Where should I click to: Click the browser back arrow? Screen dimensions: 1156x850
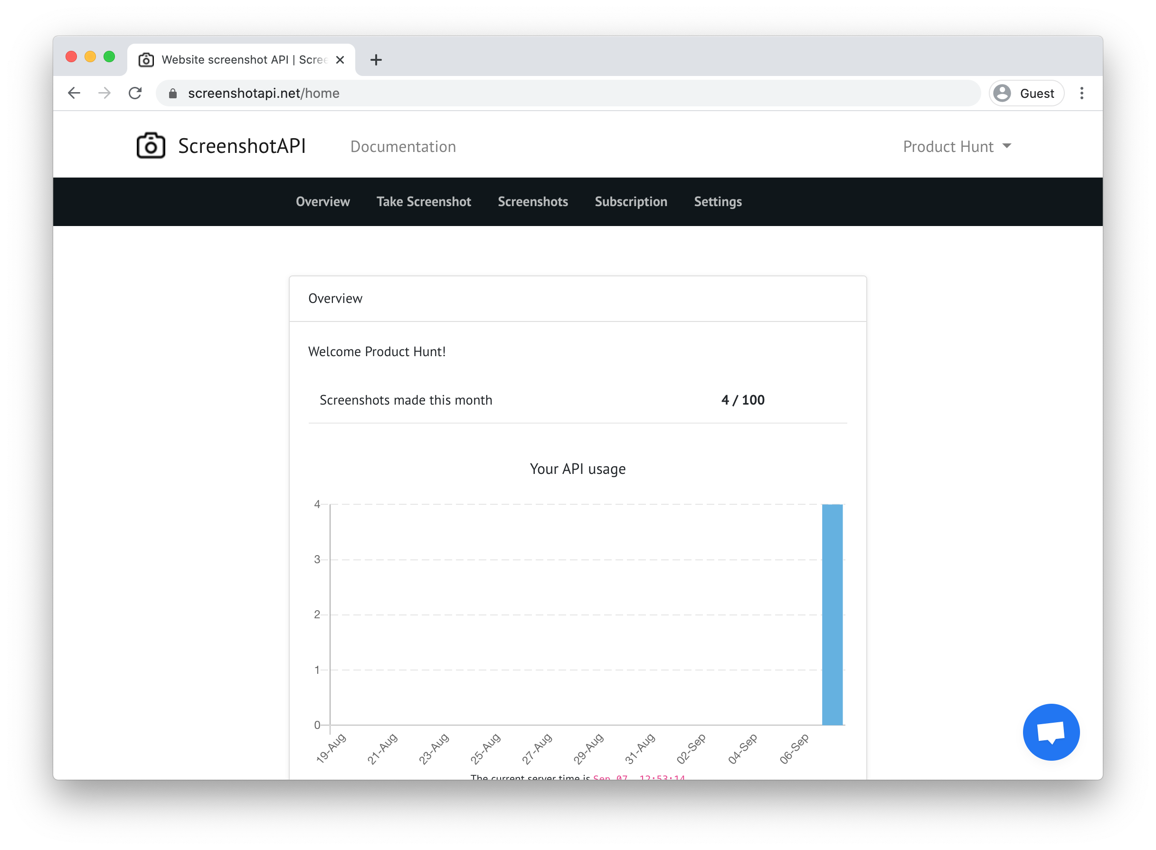click(x=74, y=93)
